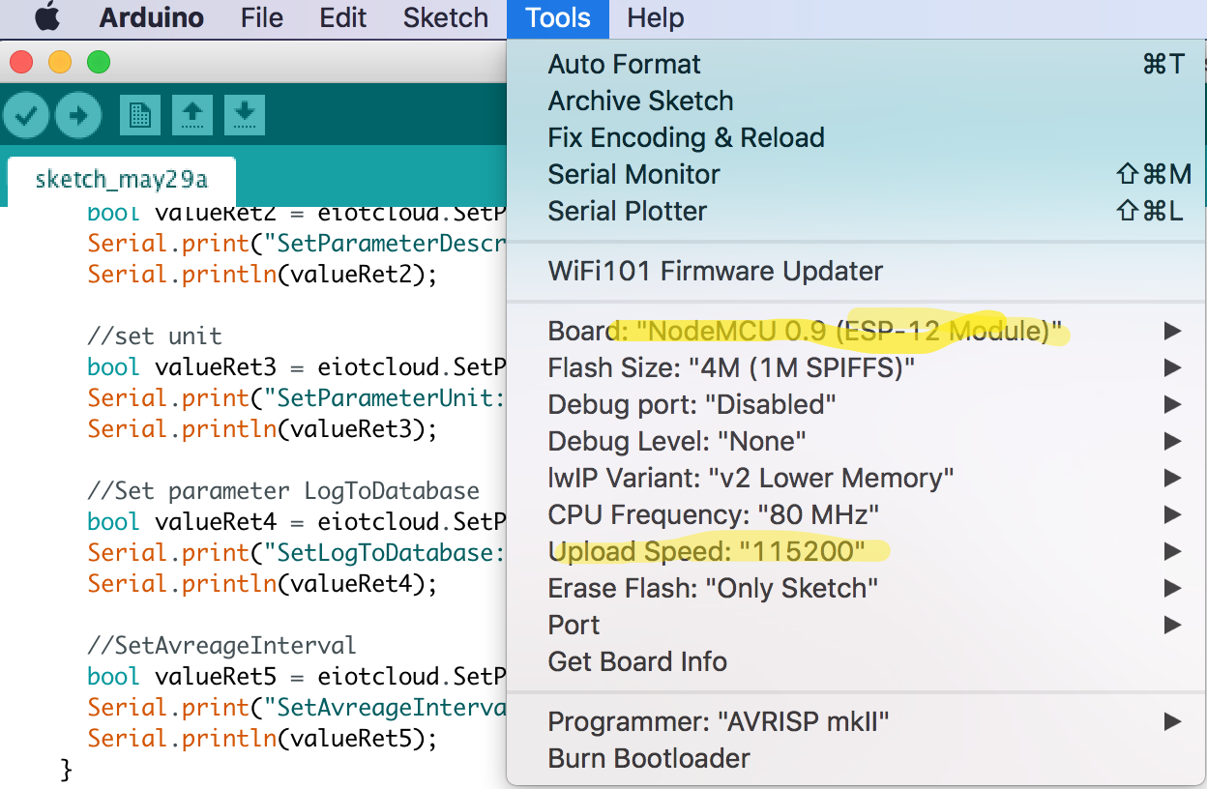Choose Burn Bootloader
This screenshot has height=789, width=1207.
(857, 759)
